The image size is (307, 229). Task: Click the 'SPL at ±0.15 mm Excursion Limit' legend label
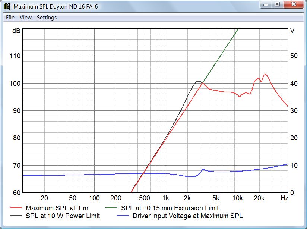[170, 208]
